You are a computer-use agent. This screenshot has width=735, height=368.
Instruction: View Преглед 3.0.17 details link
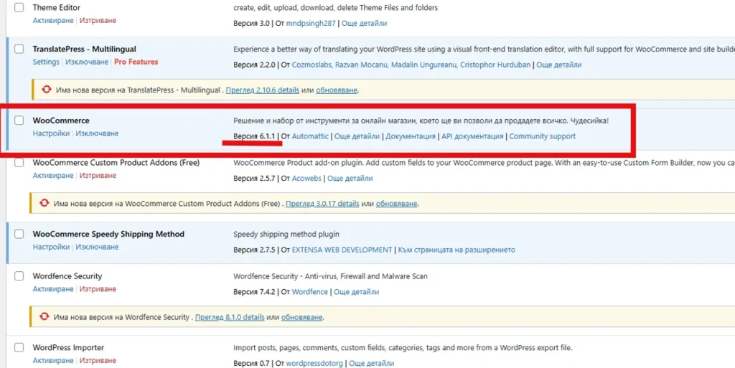[x=322, y=204]
